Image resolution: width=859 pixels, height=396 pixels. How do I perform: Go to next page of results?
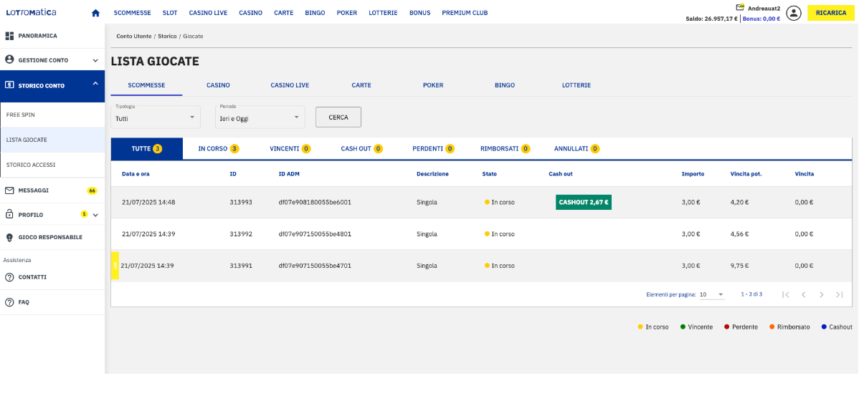pyautogui.click(x=822, y=294)
